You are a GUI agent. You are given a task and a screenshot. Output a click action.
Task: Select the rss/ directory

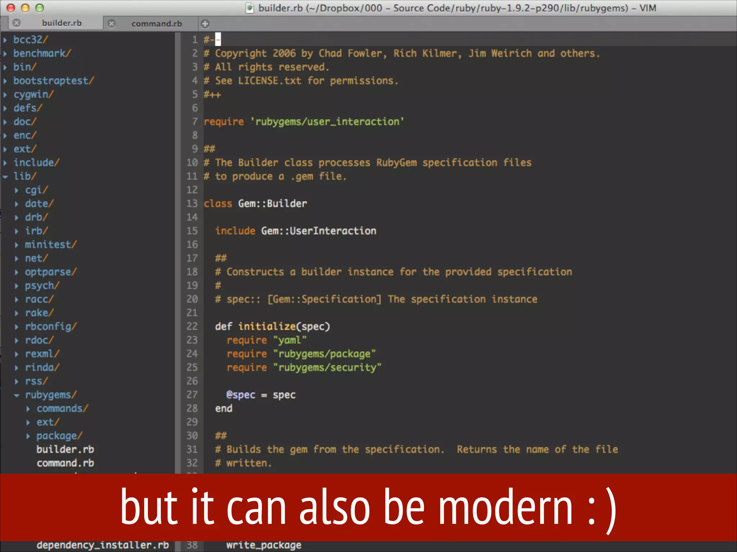pos(36,381)
